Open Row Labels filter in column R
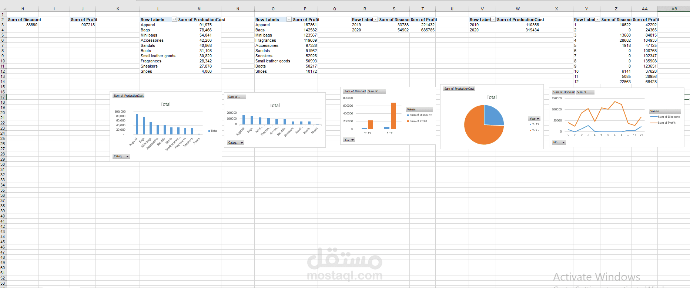 pyautogui.click(x=375, y=20)
